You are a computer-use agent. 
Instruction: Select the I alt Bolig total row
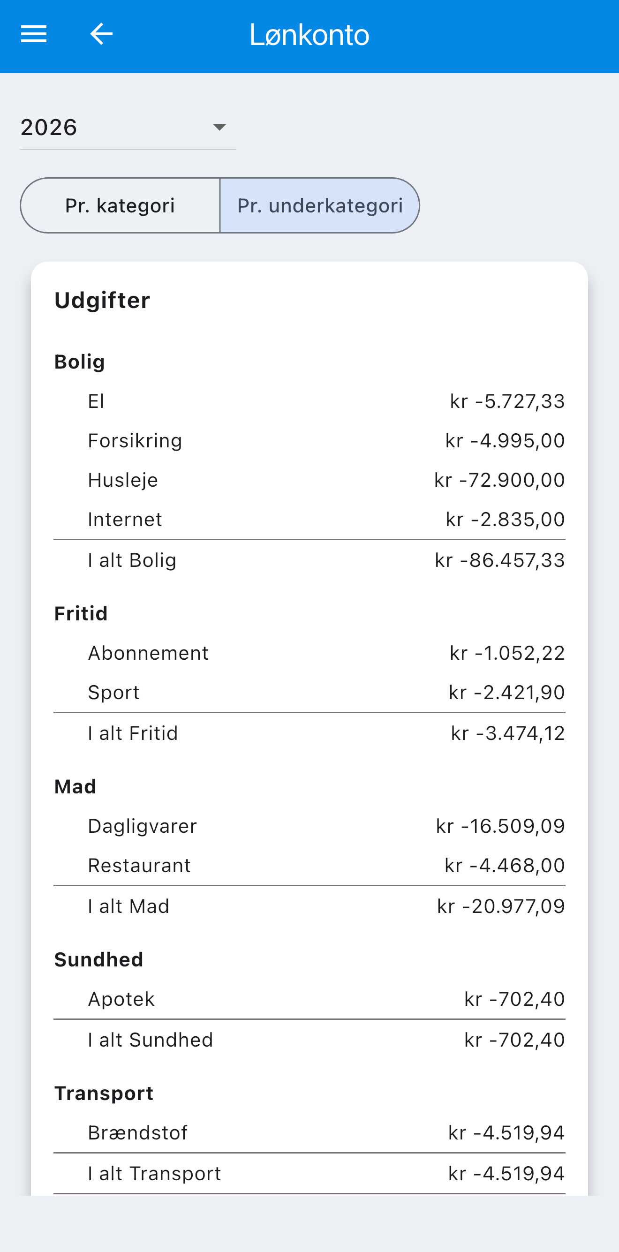[309, 560]
